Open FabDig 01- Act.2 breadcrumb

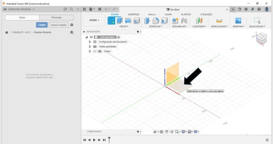(21, 32)
